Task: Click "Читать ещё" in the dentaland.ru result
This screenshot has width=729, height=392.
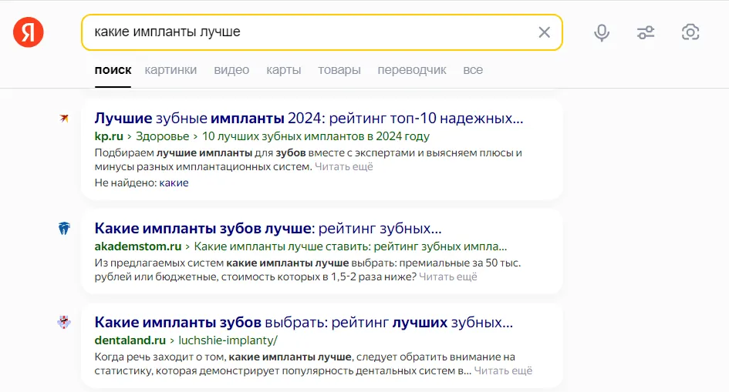Action: coord(503,370)
